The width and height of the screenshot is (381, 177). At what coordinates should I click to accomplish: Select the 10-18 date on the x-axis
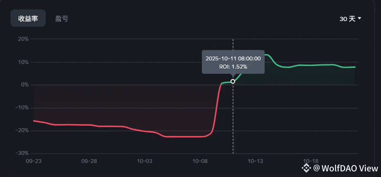(x=311, y=161)
